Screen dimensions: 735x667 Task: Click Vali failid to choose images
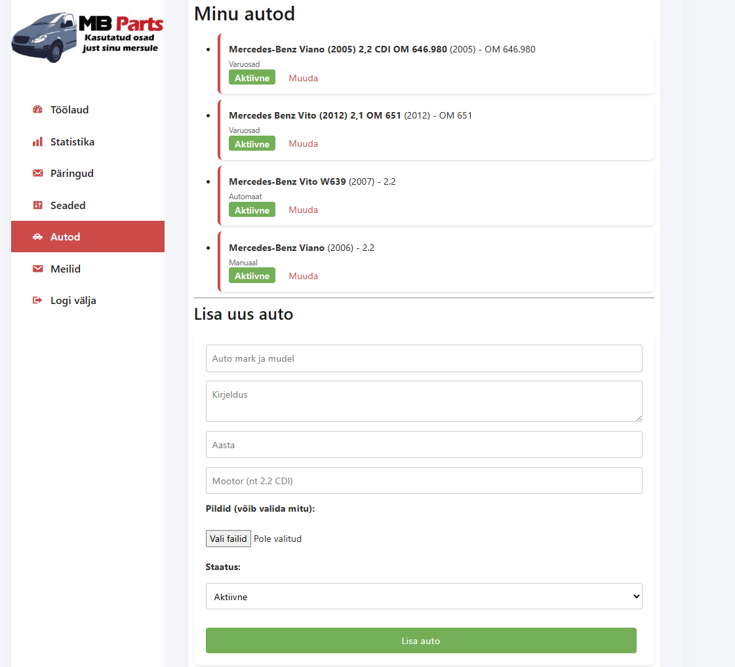[x=228, y=539]
